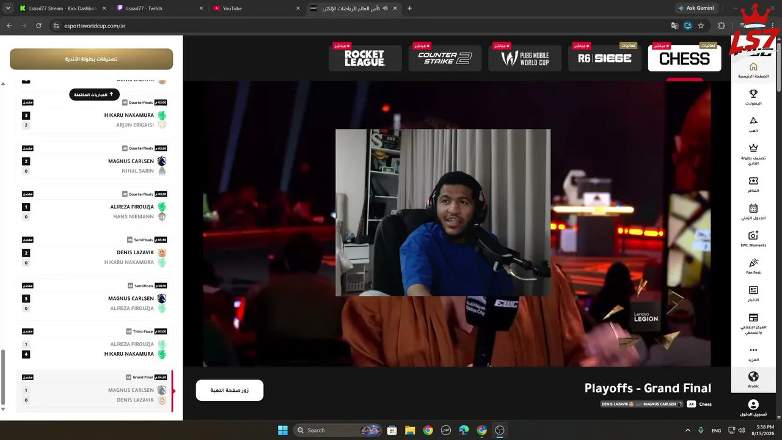Image resolution: width=782 pixels, height=440 pixels.
Task: Click the streamer webcam overlay video
Action: [x=443, y=213]
